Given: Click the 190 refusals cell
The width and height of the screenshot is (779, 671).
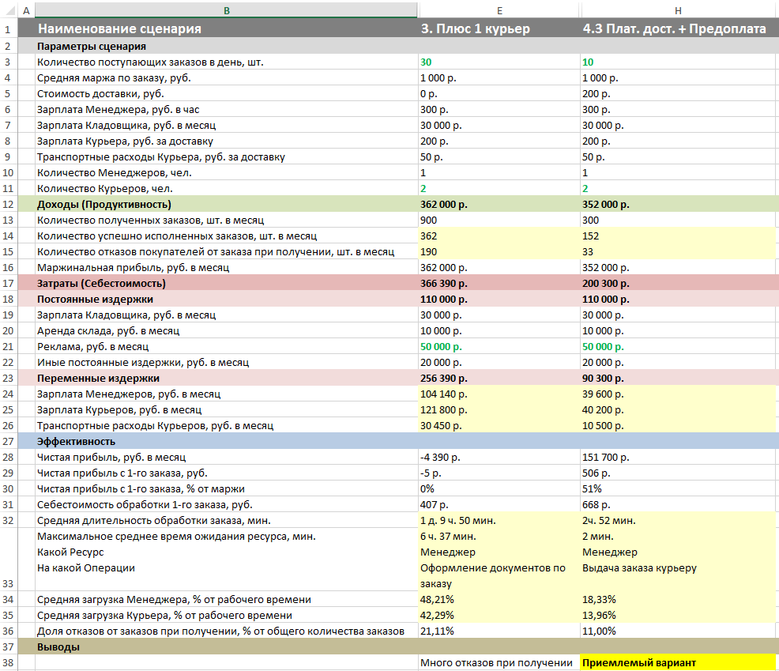Looking at the screenshot, I should (x=499, y=252).
